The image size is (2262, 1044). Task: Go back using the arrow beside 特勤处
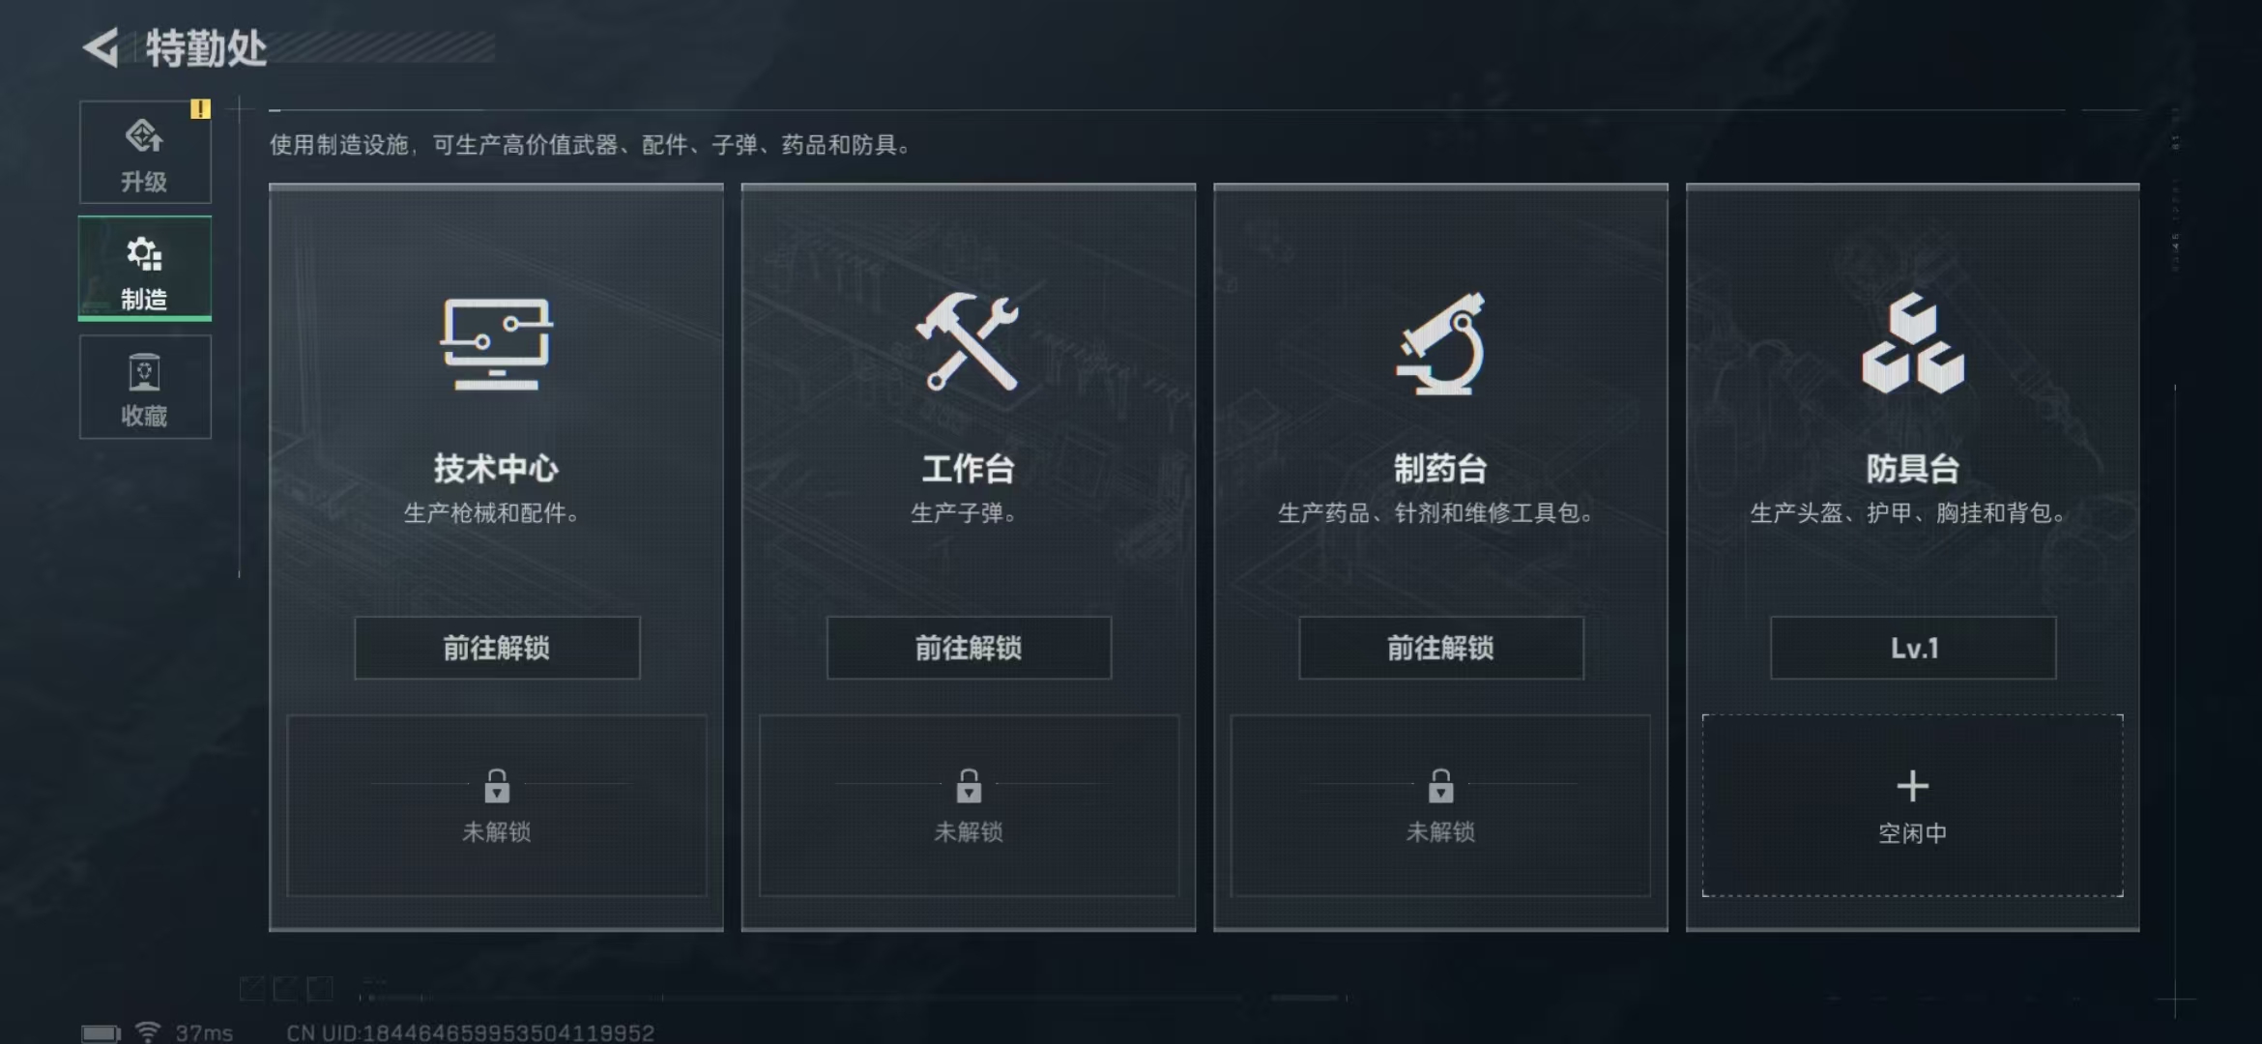tap(101, 48)
